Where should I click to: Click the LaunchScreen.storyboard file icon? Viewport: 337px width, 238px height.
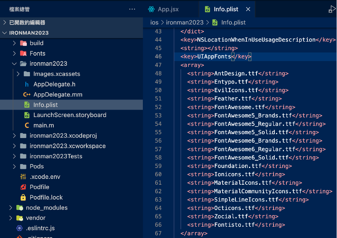(x=26, y=115)
